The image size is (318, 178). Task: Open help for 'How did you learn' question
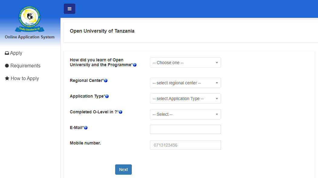135,65
